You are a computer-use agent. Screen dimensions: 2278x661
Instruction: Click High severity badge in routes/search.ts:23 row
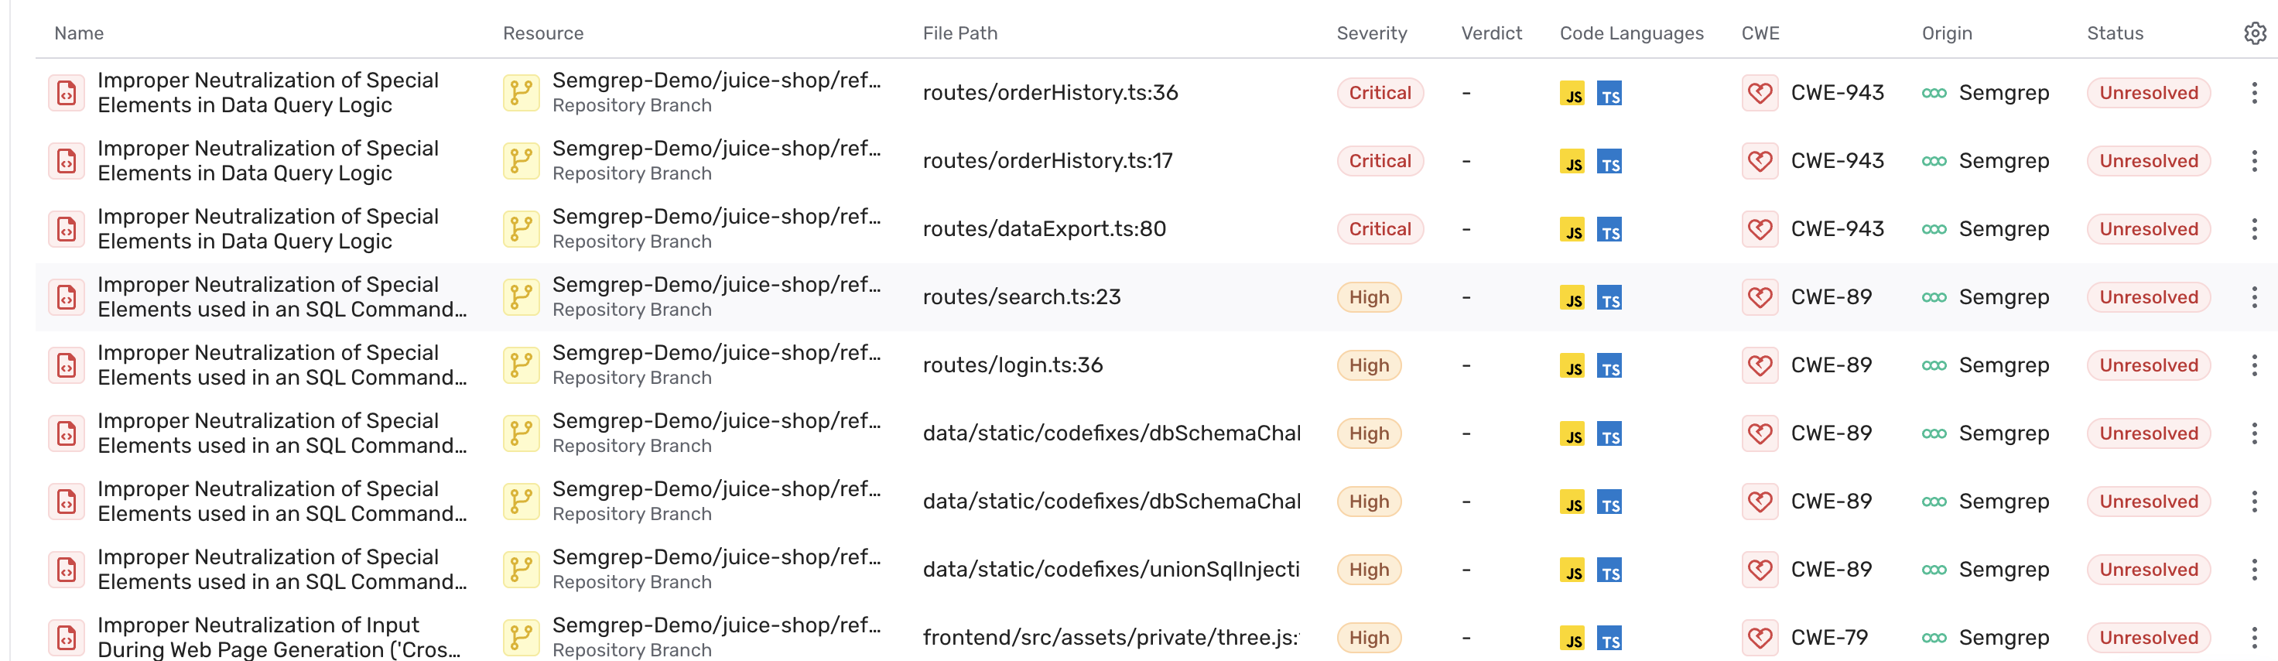pyautogui.click(x=1369, y=297)
